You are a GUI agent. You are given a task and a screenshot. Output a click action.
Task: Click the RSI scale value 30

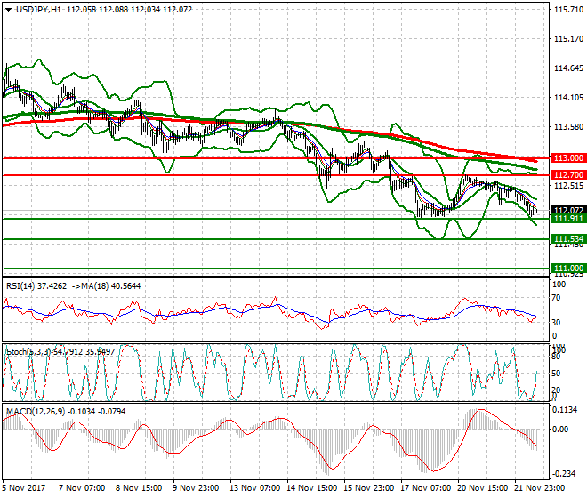(x=556, y=323)
